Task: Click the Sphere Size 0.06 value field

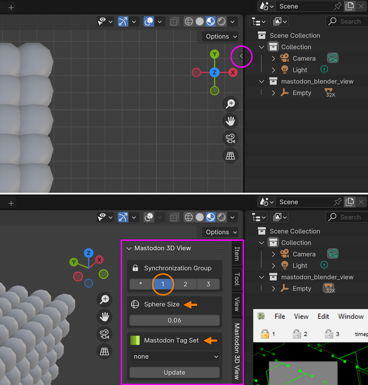Action: coord(175,321)
